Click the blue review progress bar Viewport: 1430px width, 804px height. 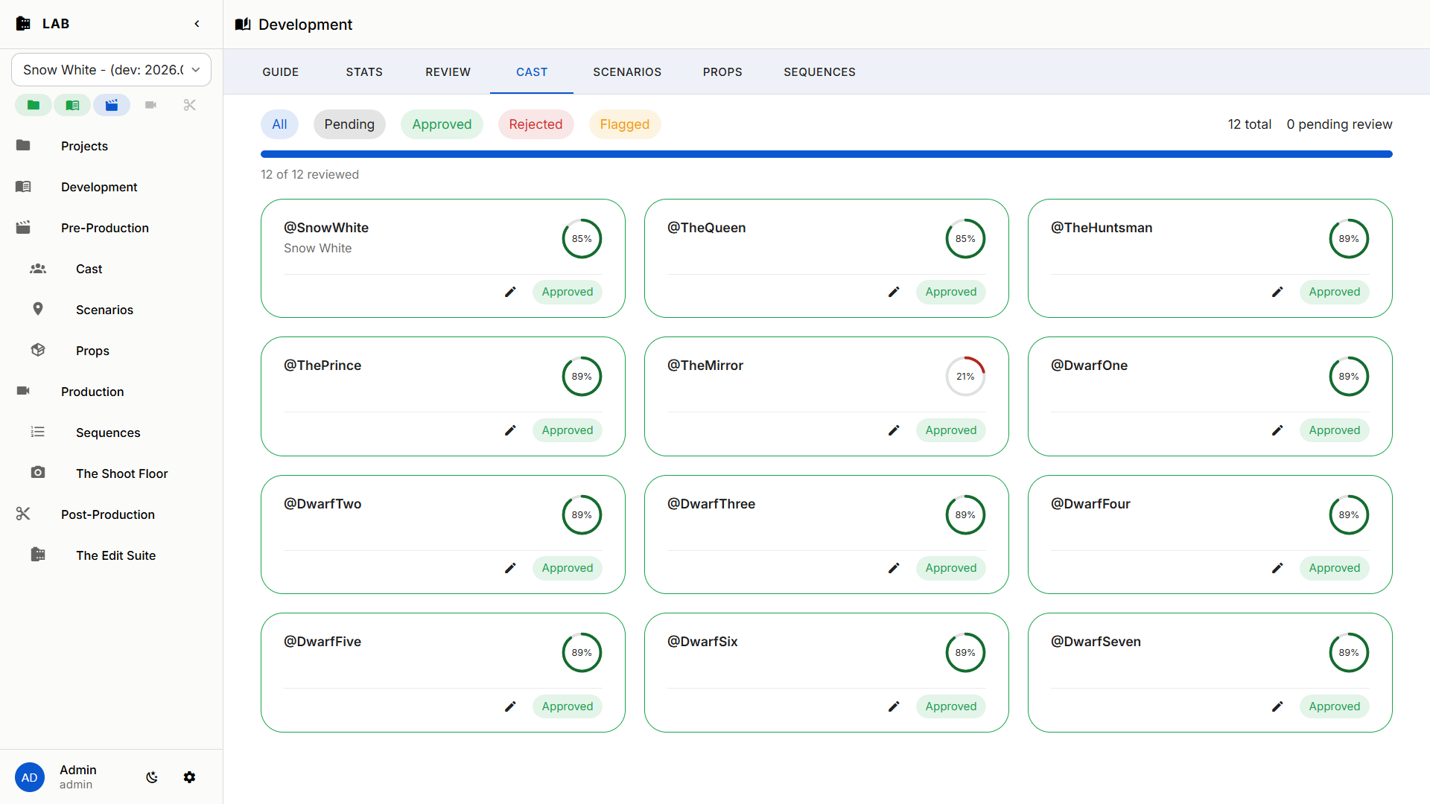coord(827,154)
